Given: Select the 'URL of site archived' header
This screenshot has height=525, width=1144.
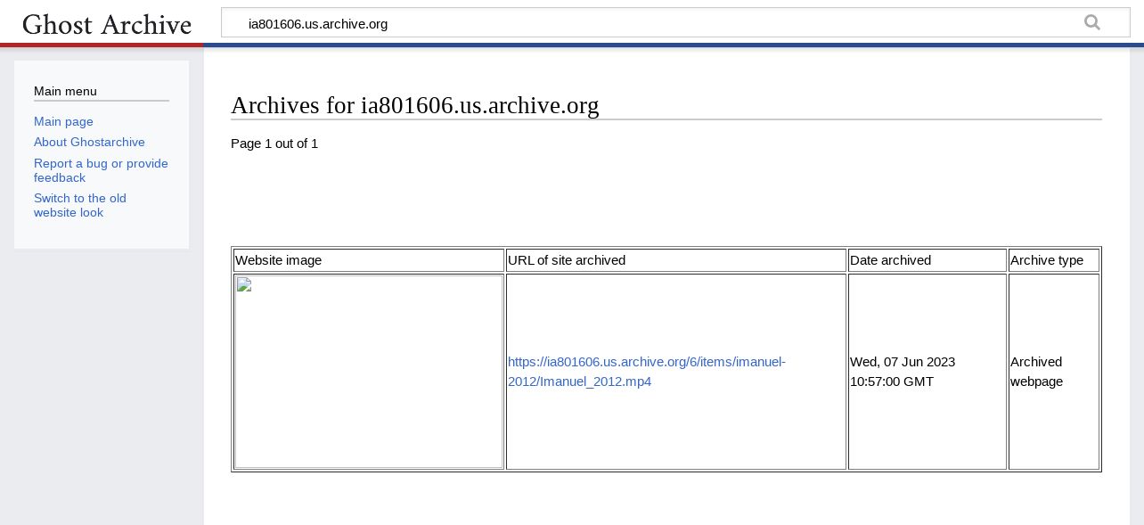Looking at the screenshot, I should 676,260.
